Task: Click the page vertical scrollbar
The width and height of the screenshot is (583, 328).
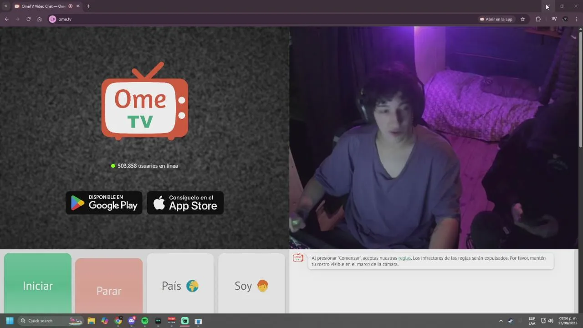Action: pyautogui.click(x=580, y=89)
